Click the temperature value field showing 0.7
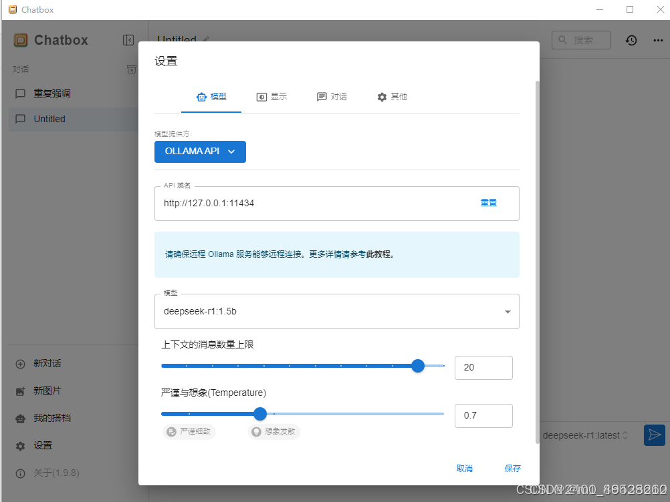This screenshot has width=670, height=502. point(483,416)
